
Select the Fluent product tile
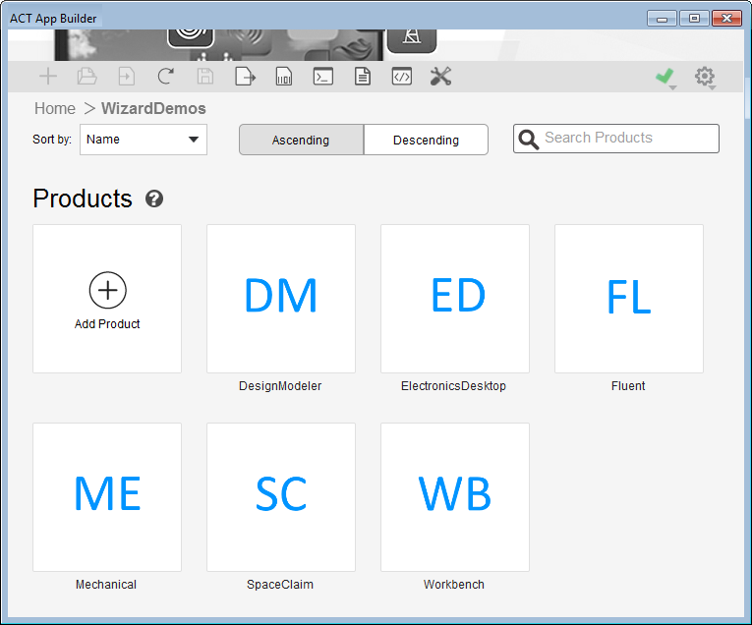[629, 299]
